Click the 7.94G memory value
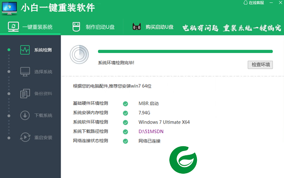The height and width of the screenshot is (178, 284). [144, 113]
